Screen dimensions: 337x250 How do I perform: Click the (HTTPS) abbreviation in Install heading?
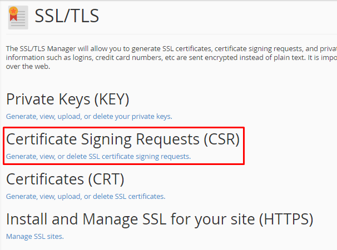[286, 219]
